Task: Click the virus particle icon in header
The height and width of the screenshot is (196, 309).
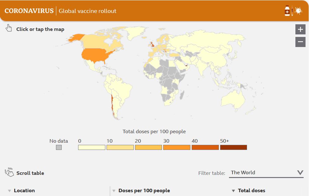Action: pos(298,11)
